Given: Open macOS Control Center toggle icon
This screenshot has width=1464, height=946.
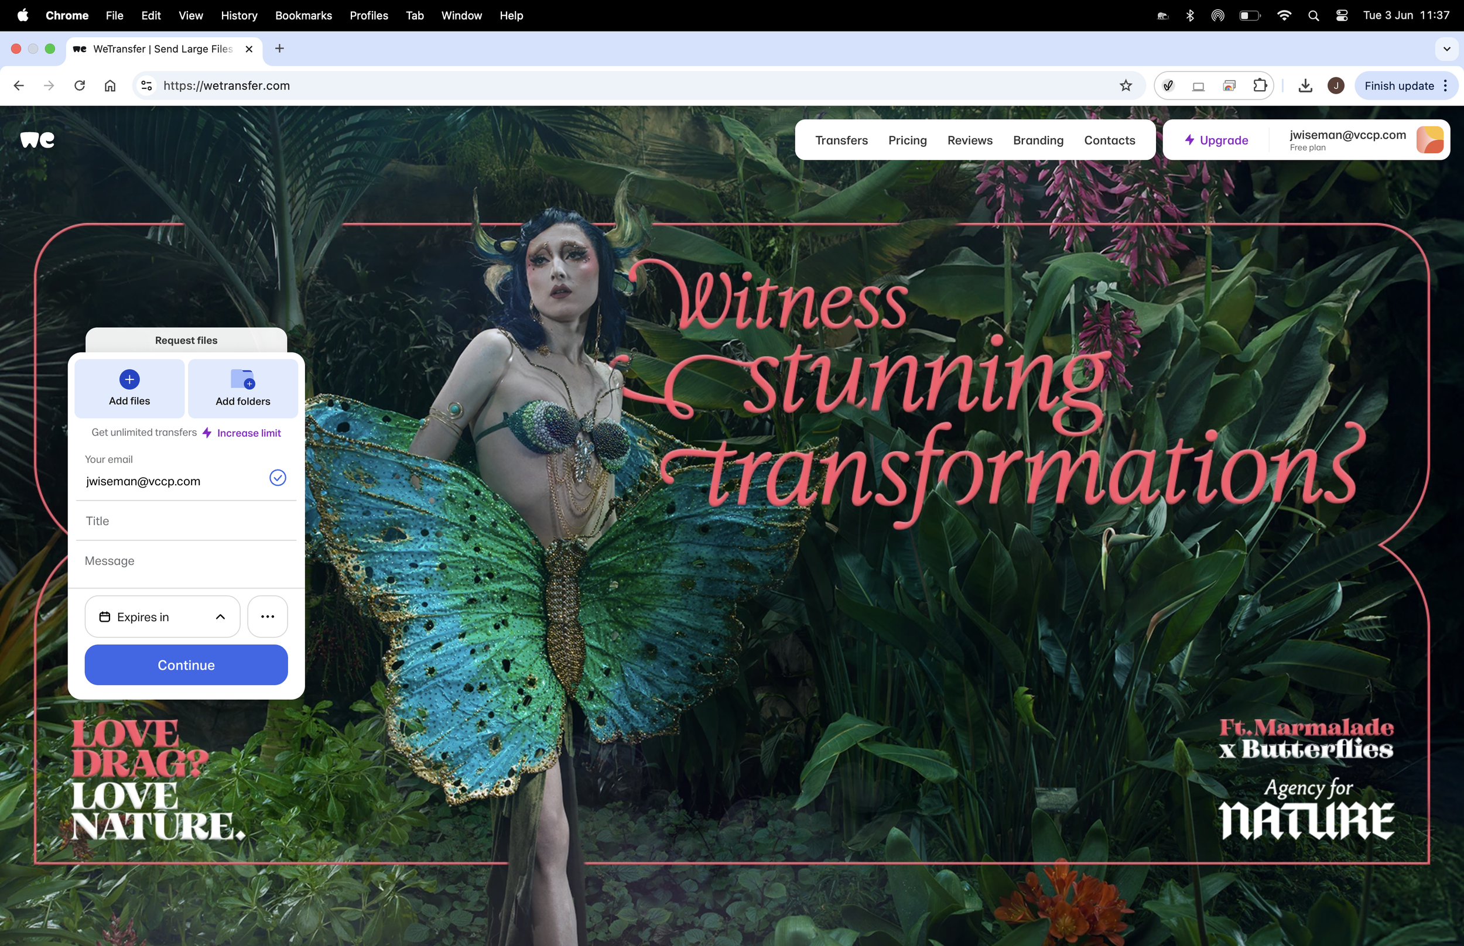Looking at the screenshot, I should tap(1342, 15).
